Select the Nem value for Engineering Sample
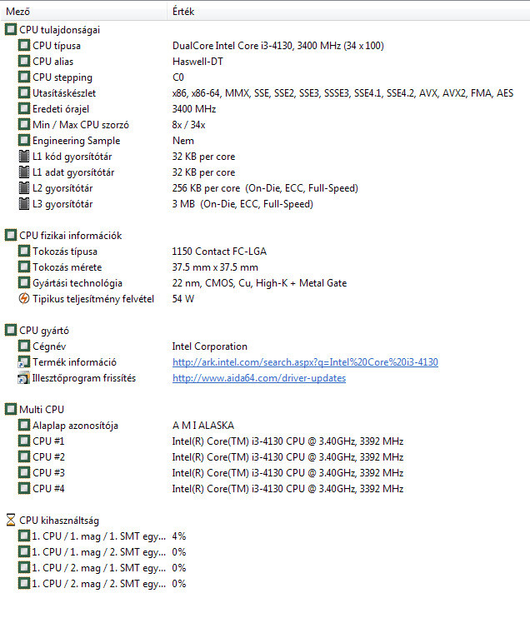This screenshot has width=530, height=623. (182, 141)
